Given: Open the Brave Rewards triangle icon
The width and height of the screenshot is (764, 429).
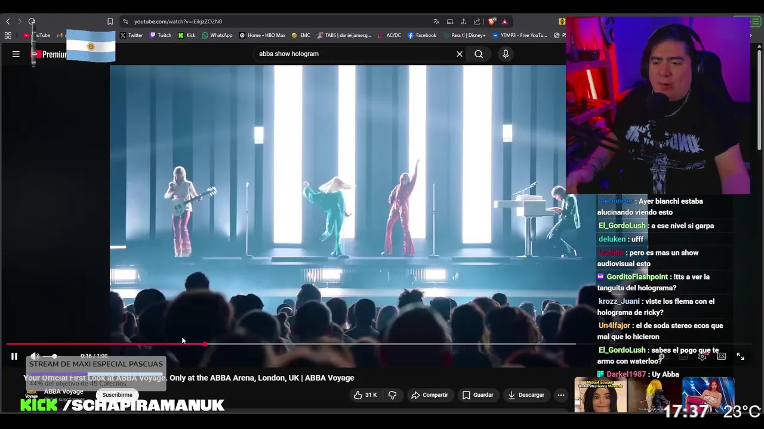Looking at the screenshot, I should tap(504, 21).
